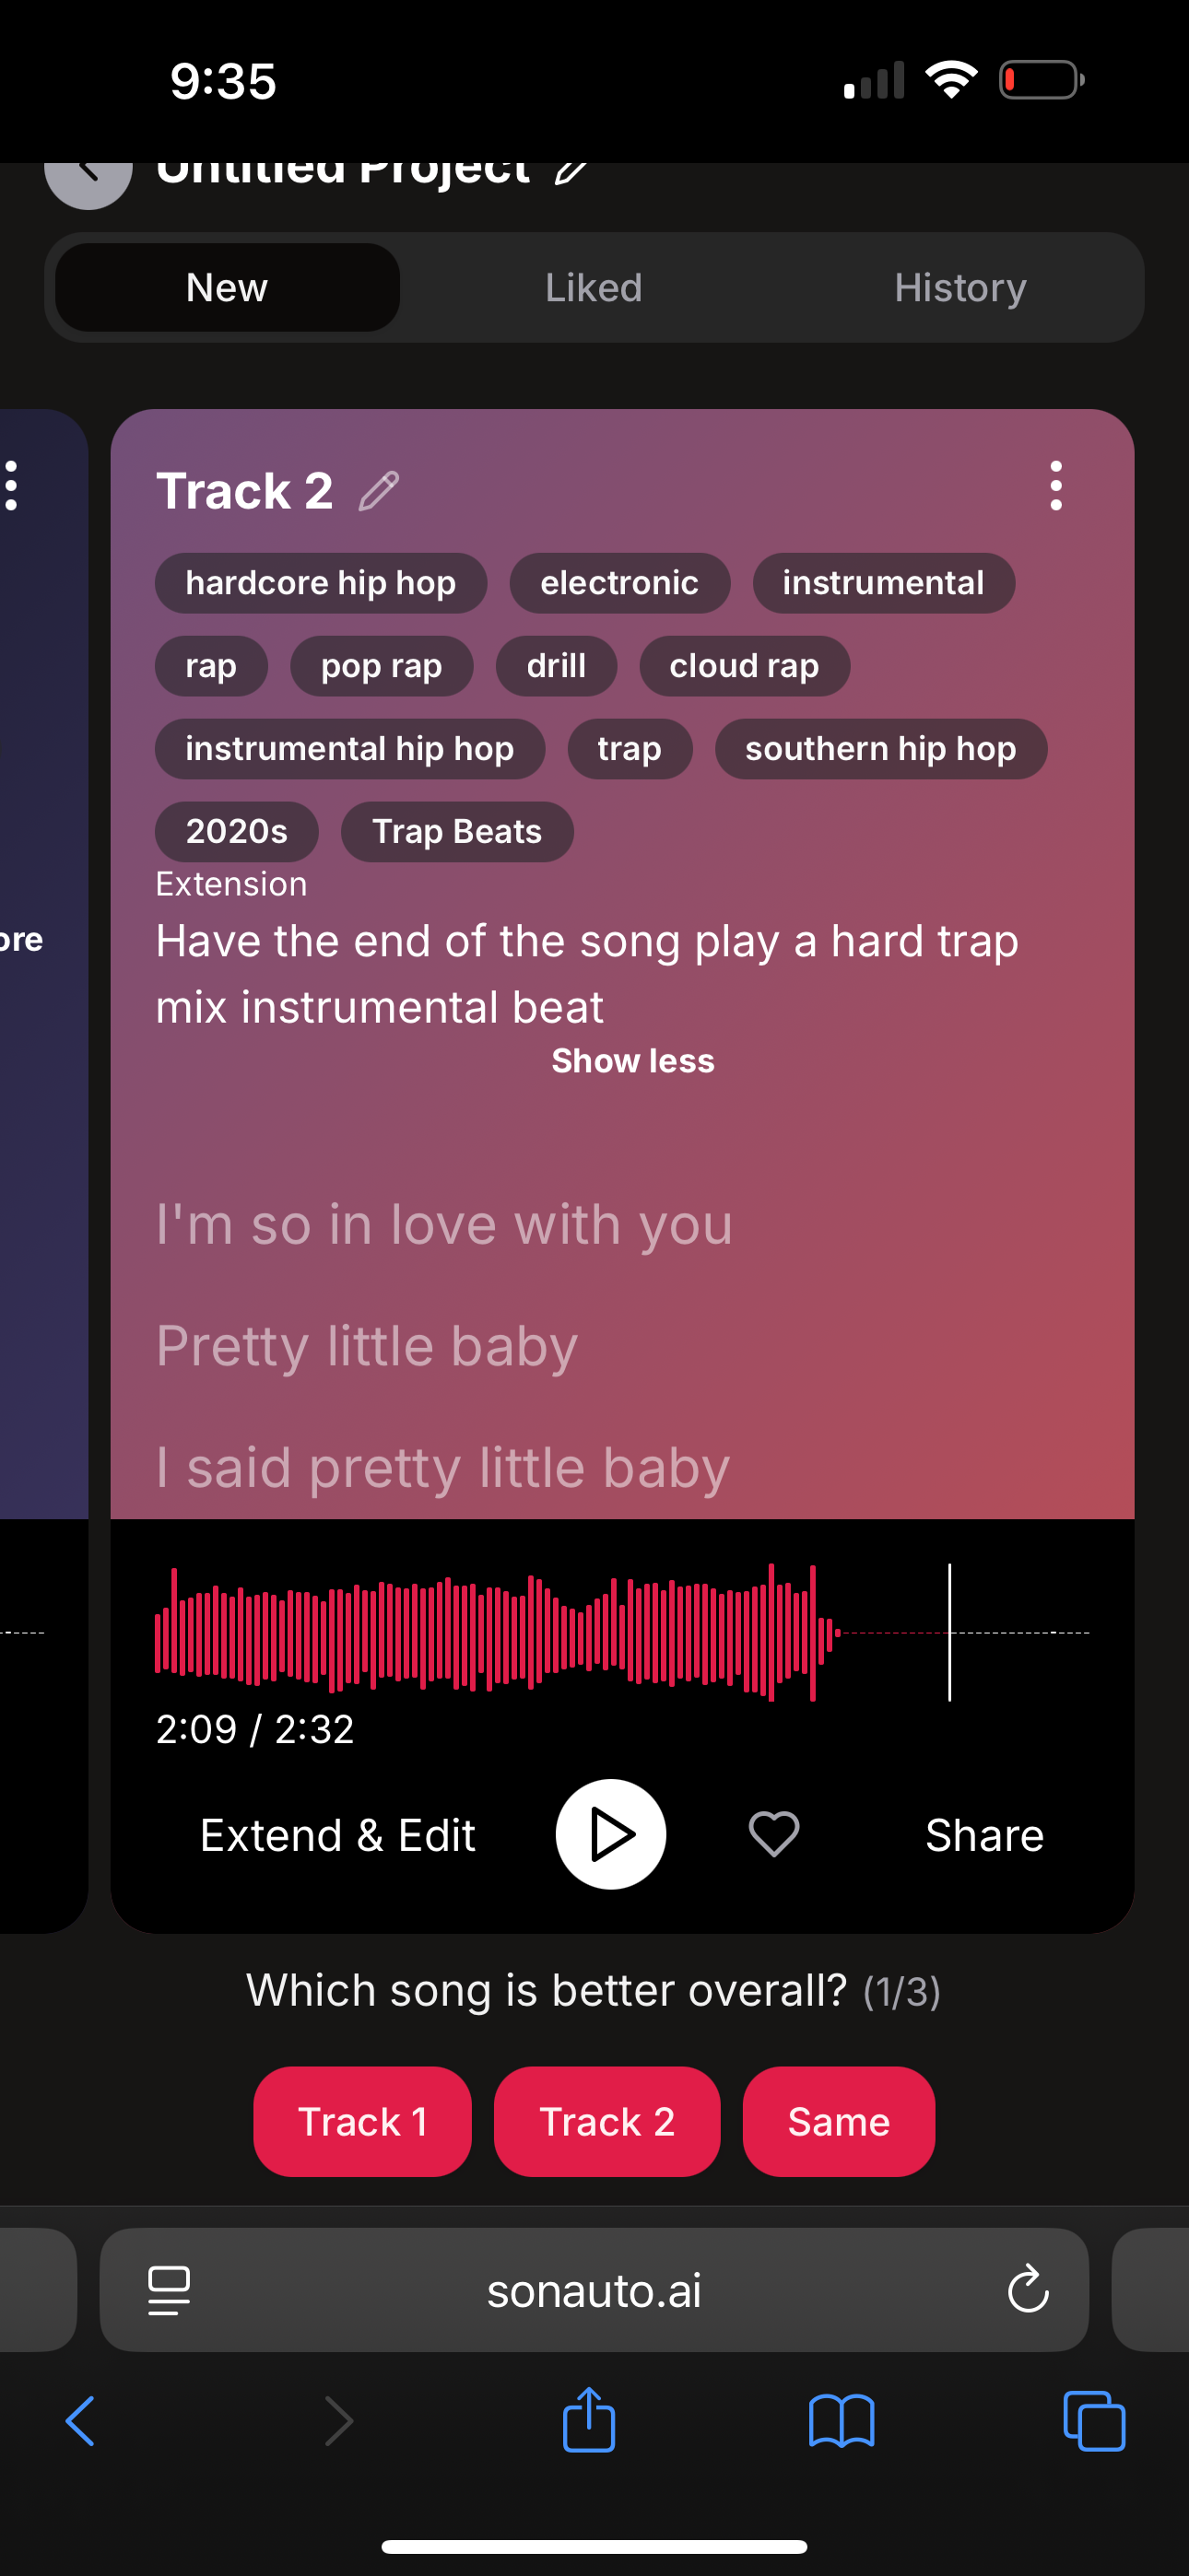Open previous track's three-dot menu
The image size is (1189, 2576).
tap(12, 486)
